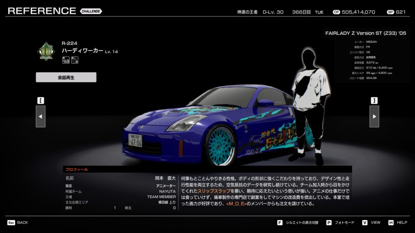Open the orange スリップスラップ link in description

click(214, 191)
